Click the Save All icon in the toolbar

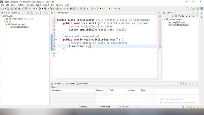coord(11,9)
